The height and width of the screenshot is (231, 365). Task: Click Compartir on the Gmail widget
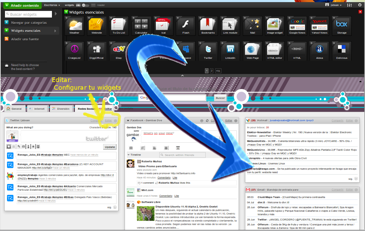click(x=338, y=190)
